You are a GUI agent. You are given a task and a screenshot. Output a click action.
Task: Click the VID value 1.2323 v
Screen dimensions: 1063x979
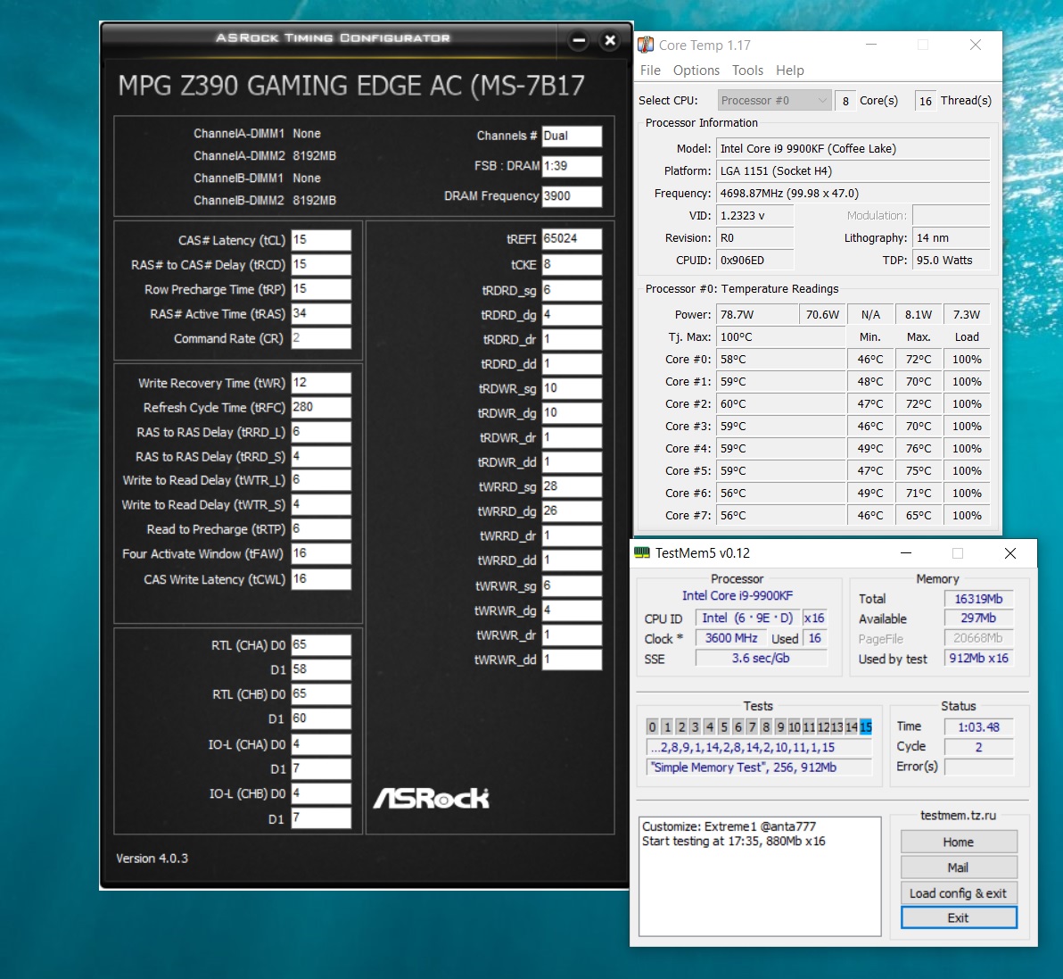pos(754,216)
